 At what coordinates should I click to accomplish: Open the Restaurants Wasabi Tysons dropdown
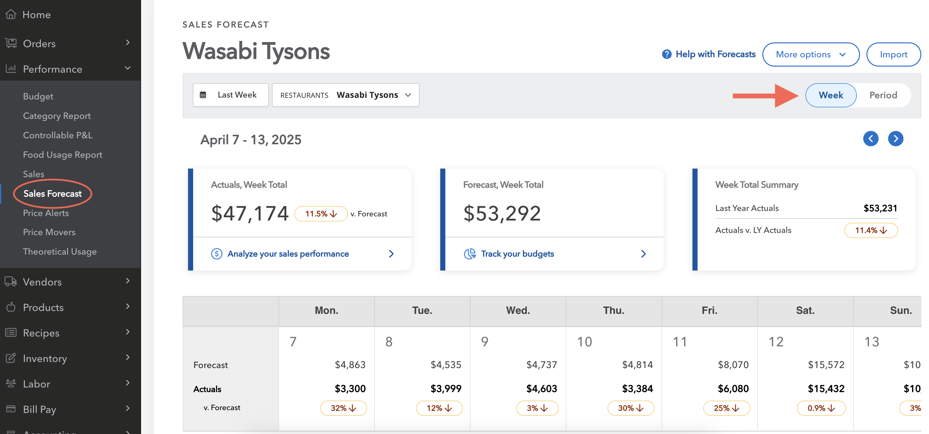click(345, 95)
